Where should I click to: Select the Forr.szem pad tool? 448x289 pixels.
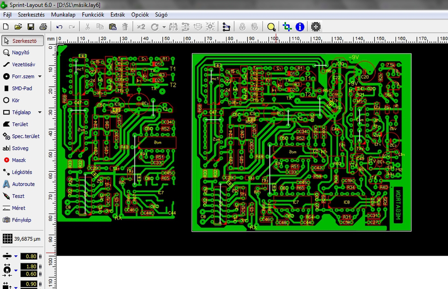[19, 76]
